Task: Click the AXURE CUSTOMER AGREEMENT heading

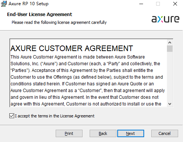Action: point(72,48)
